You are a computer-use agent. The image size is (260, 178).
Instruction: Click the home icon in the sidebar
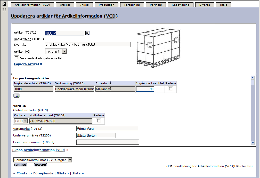pos(4,4)
